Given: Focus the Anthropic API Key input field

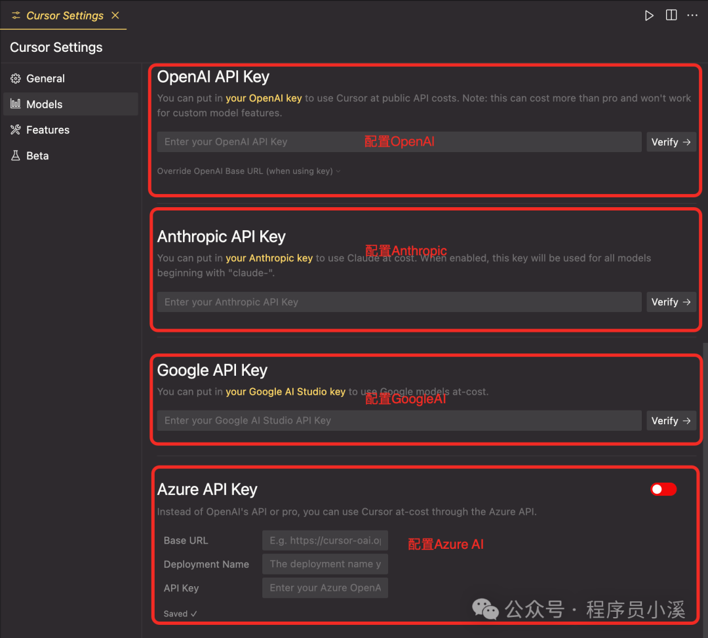Looking at the screenshot, I should point(399,302).
